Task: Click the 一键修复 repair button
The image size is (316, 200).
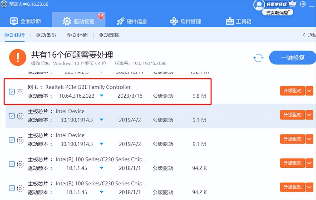Action: (292, 58)
